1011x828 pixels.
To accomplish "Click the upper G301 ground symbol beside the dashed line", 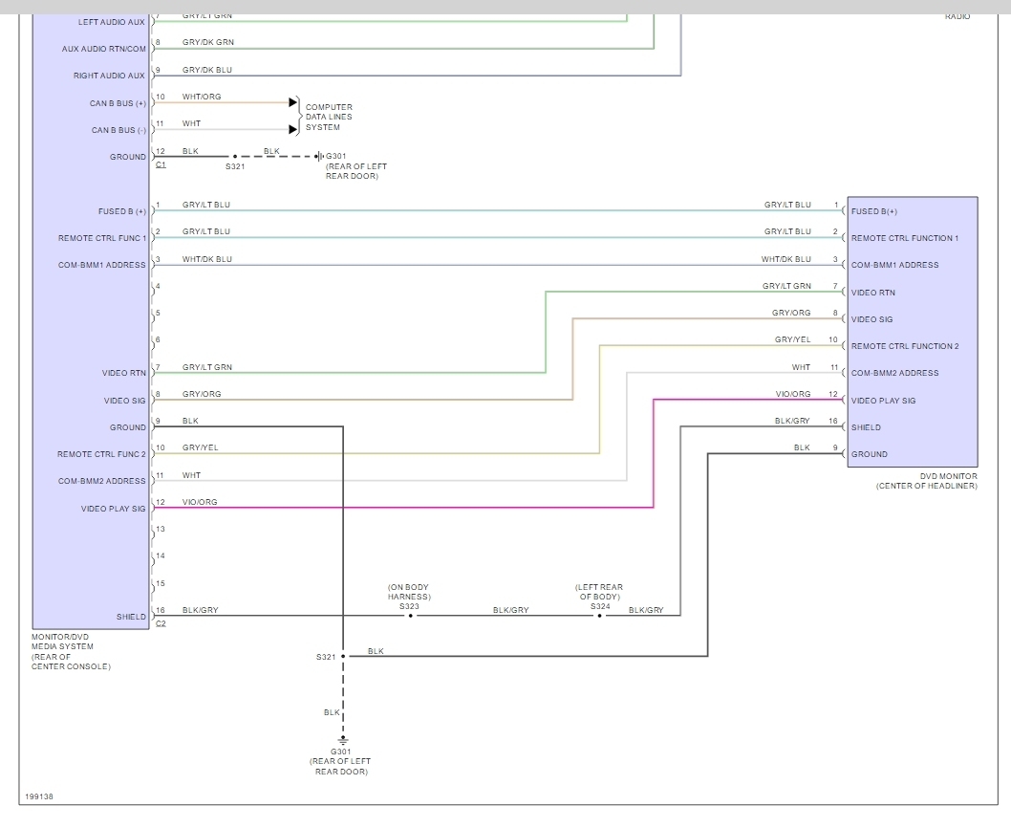I will pos(320,157).
